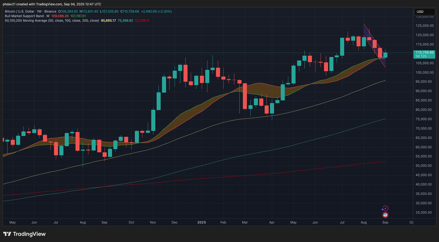Select the Bull Market Support Band legend

point(27,16)
